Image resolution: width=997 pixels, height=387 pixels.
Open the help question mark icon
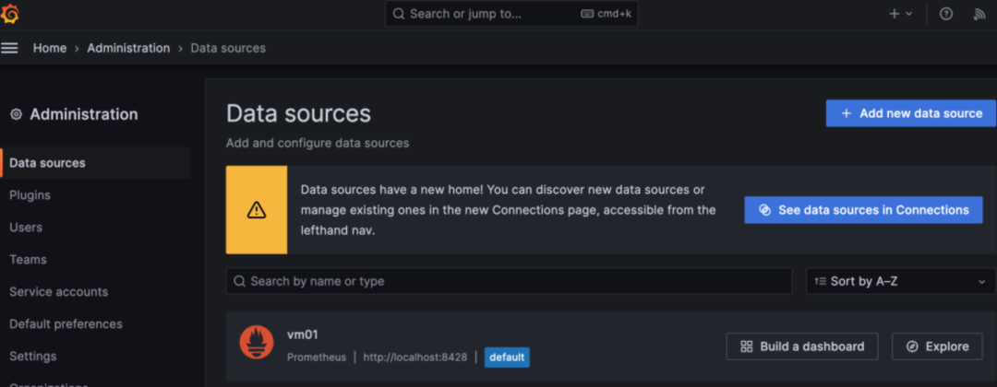point(946,14)
